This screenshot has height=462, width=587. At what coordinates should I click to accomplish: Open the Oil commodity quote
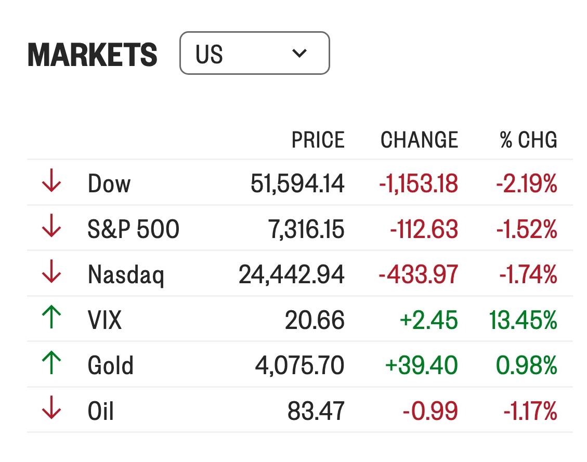100,411
